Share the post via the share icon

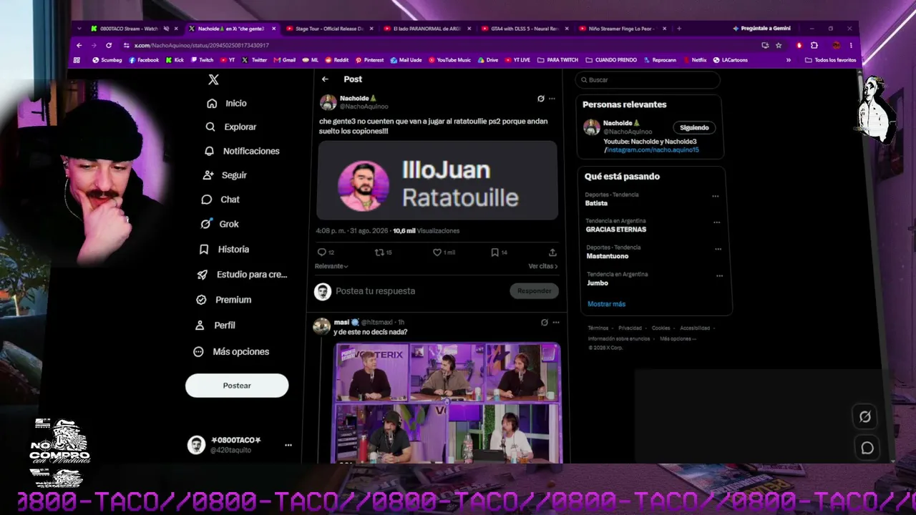coord(552,252)
